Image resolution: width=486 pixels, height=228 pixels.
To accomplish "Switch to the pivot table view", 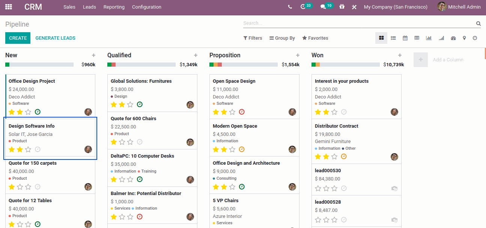I will 417,38.
